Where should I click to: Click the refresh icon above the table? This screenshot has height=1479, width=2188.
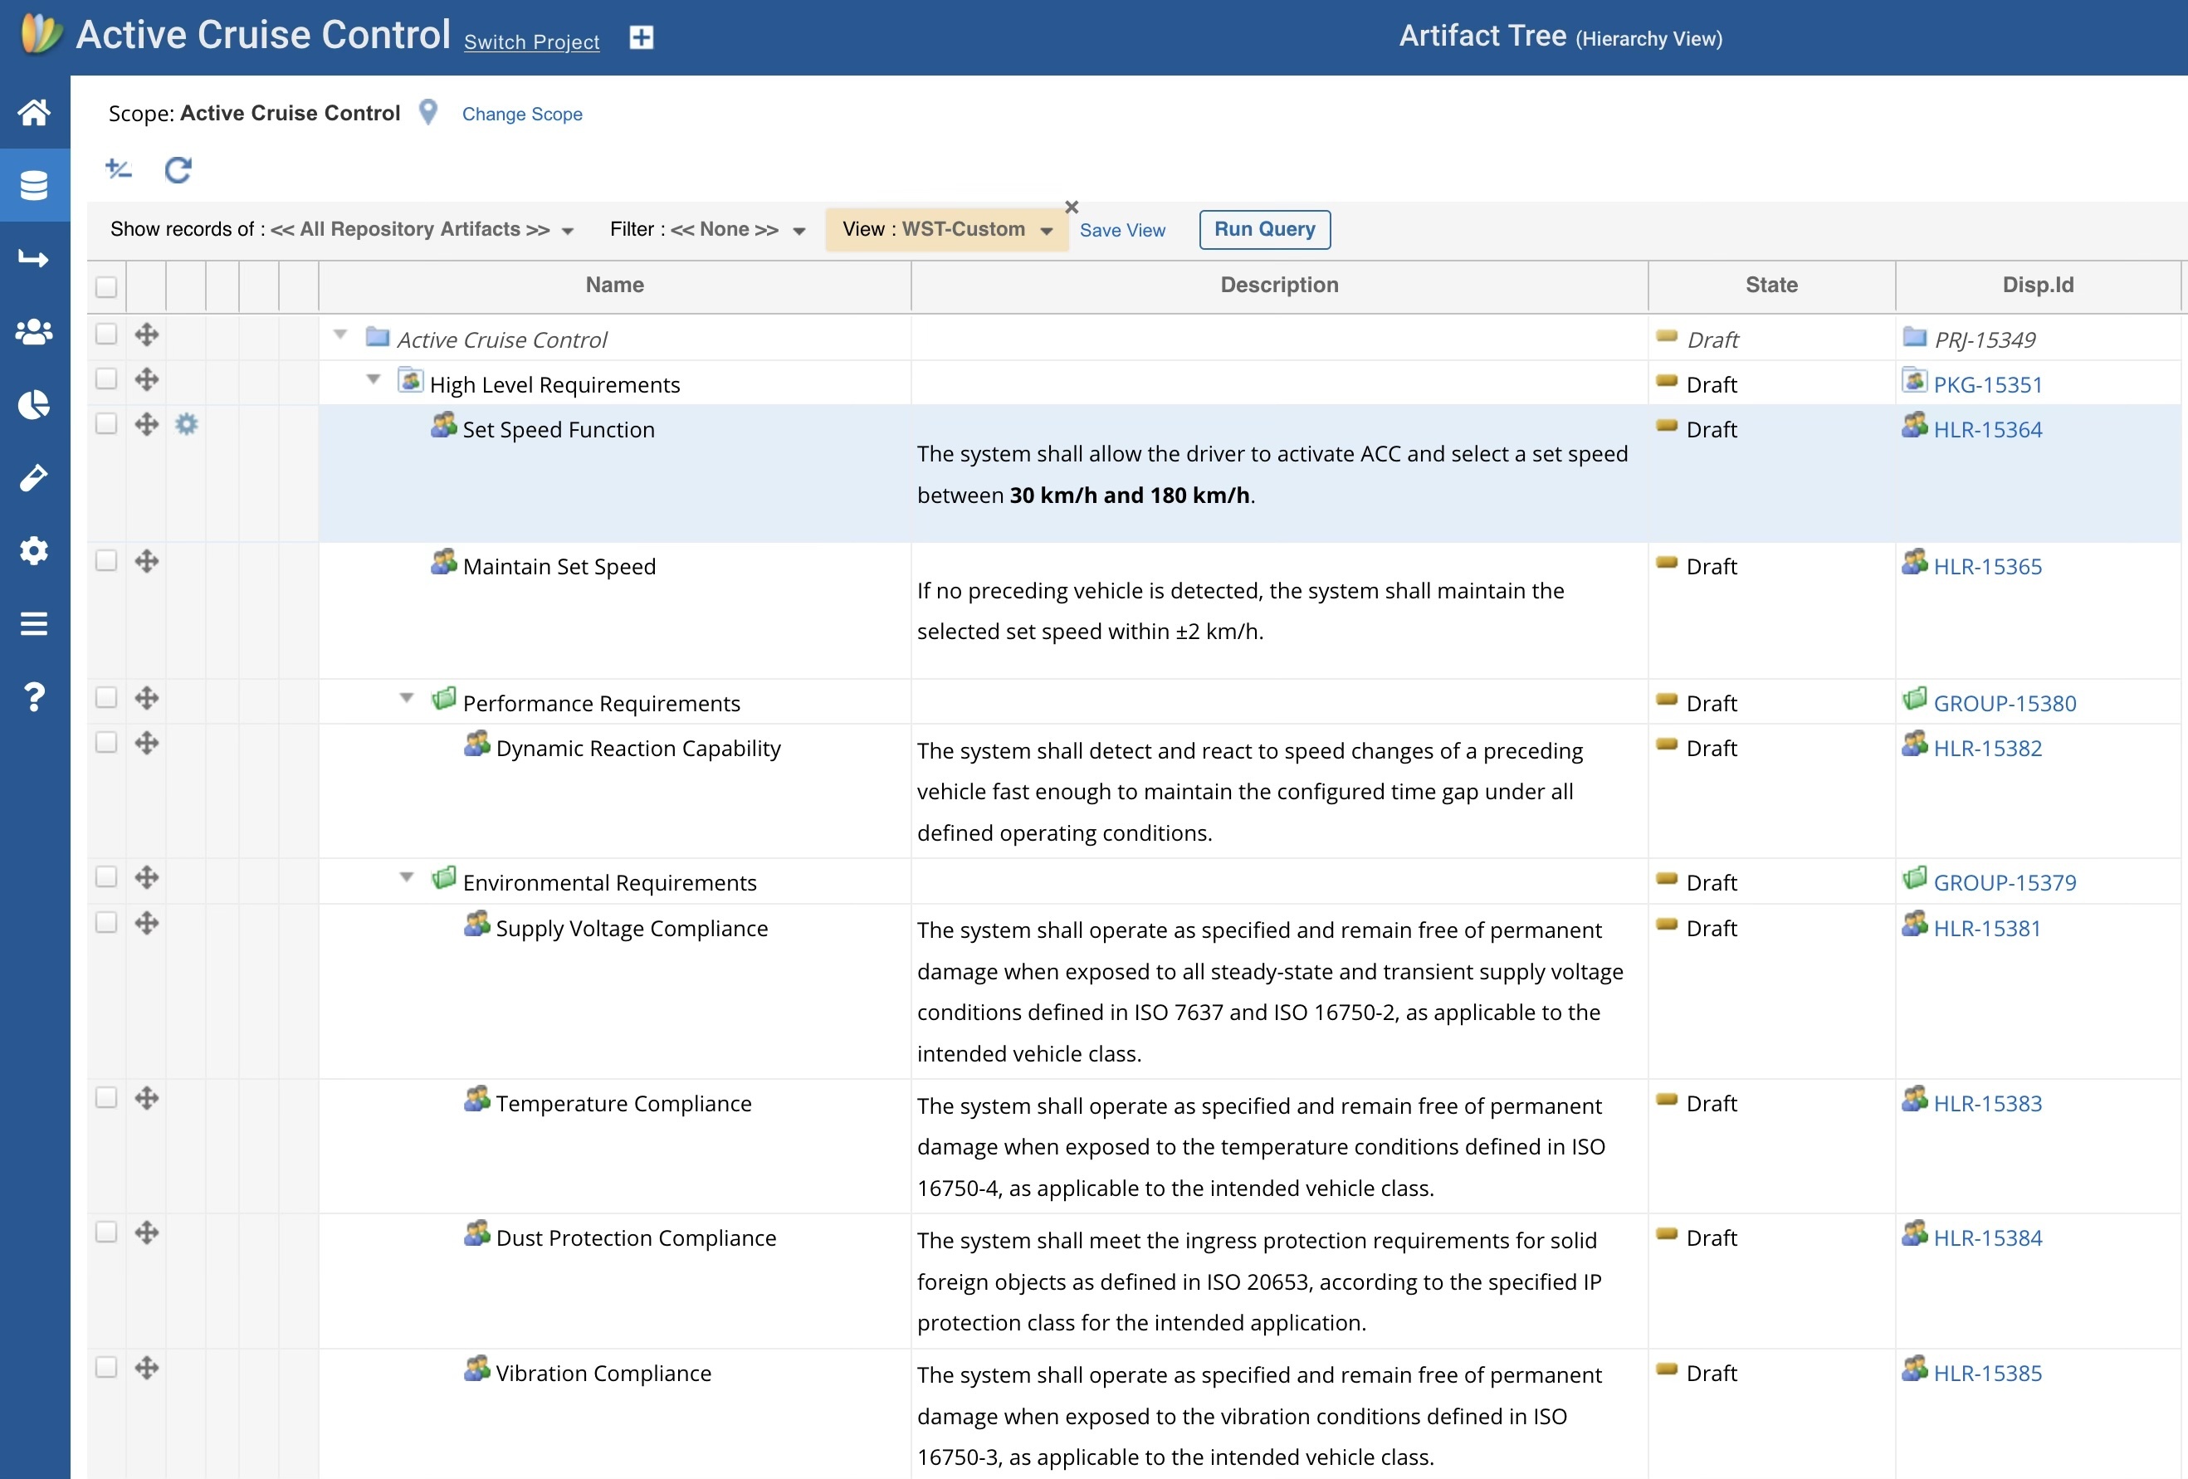tap(178, 170)
